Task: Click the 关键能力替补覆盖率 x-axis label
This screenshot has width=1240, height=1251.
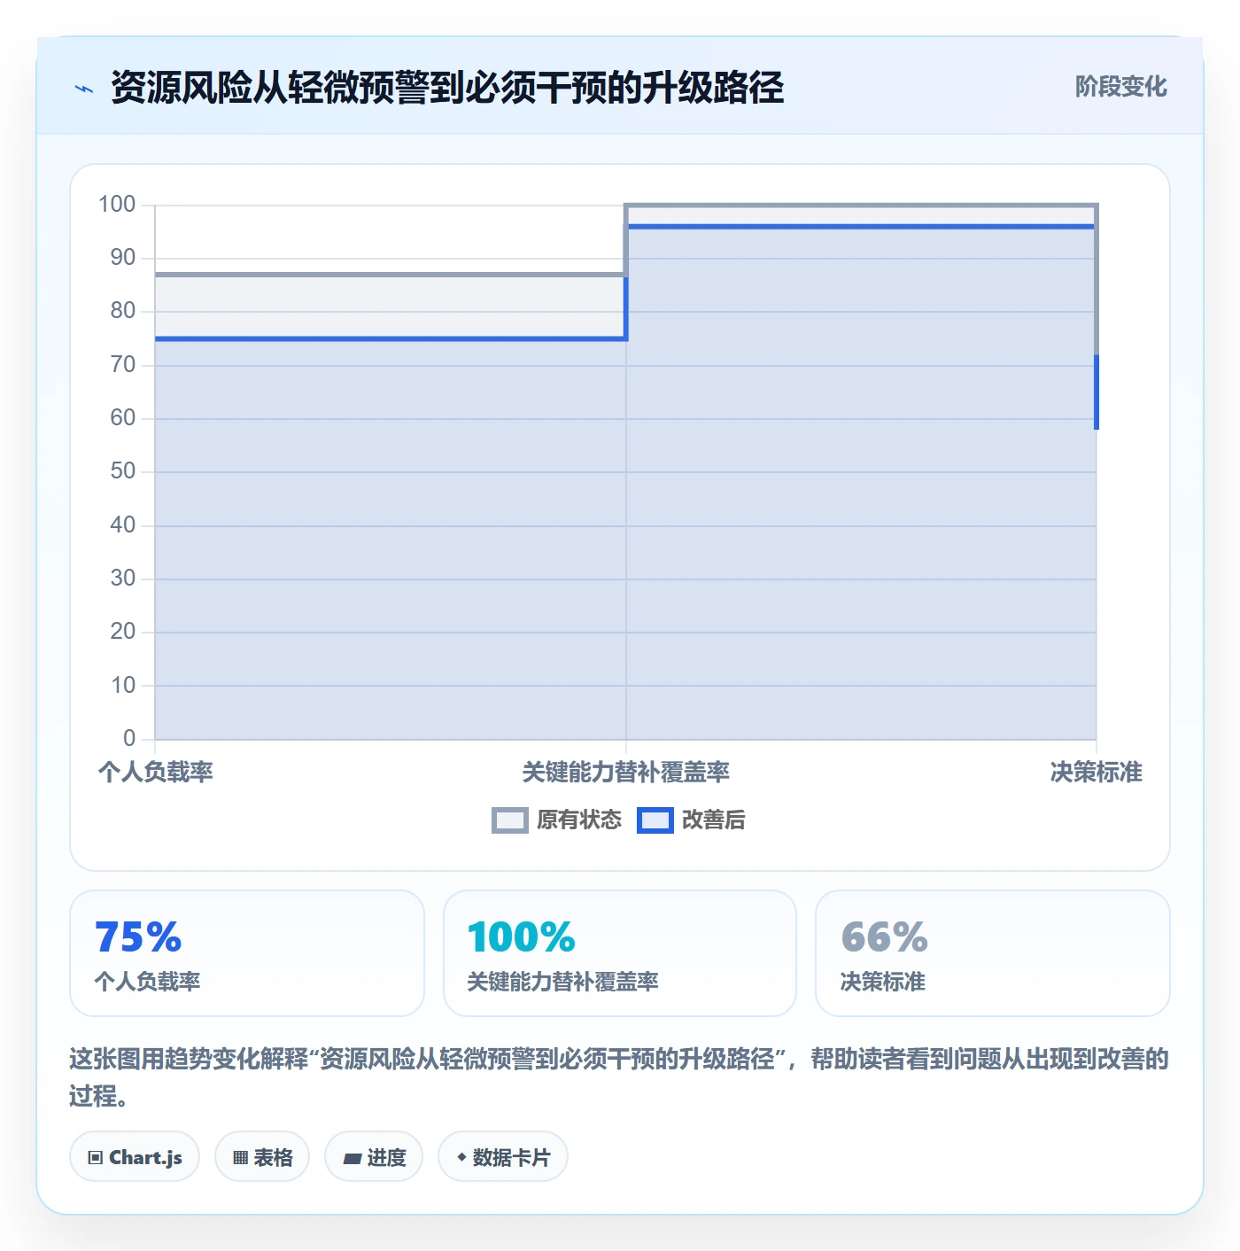Action: [626, 772]
